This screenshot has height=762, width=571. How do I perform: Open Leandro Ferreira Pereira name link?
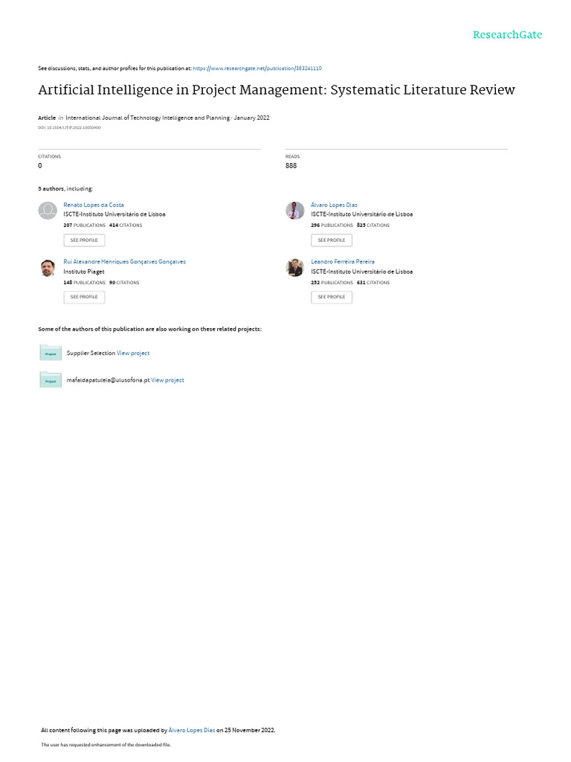343,262
